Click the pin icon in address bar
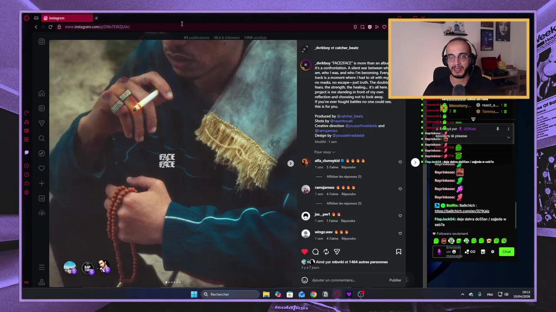This screenshot has width=556, height=312. (355, 27)
